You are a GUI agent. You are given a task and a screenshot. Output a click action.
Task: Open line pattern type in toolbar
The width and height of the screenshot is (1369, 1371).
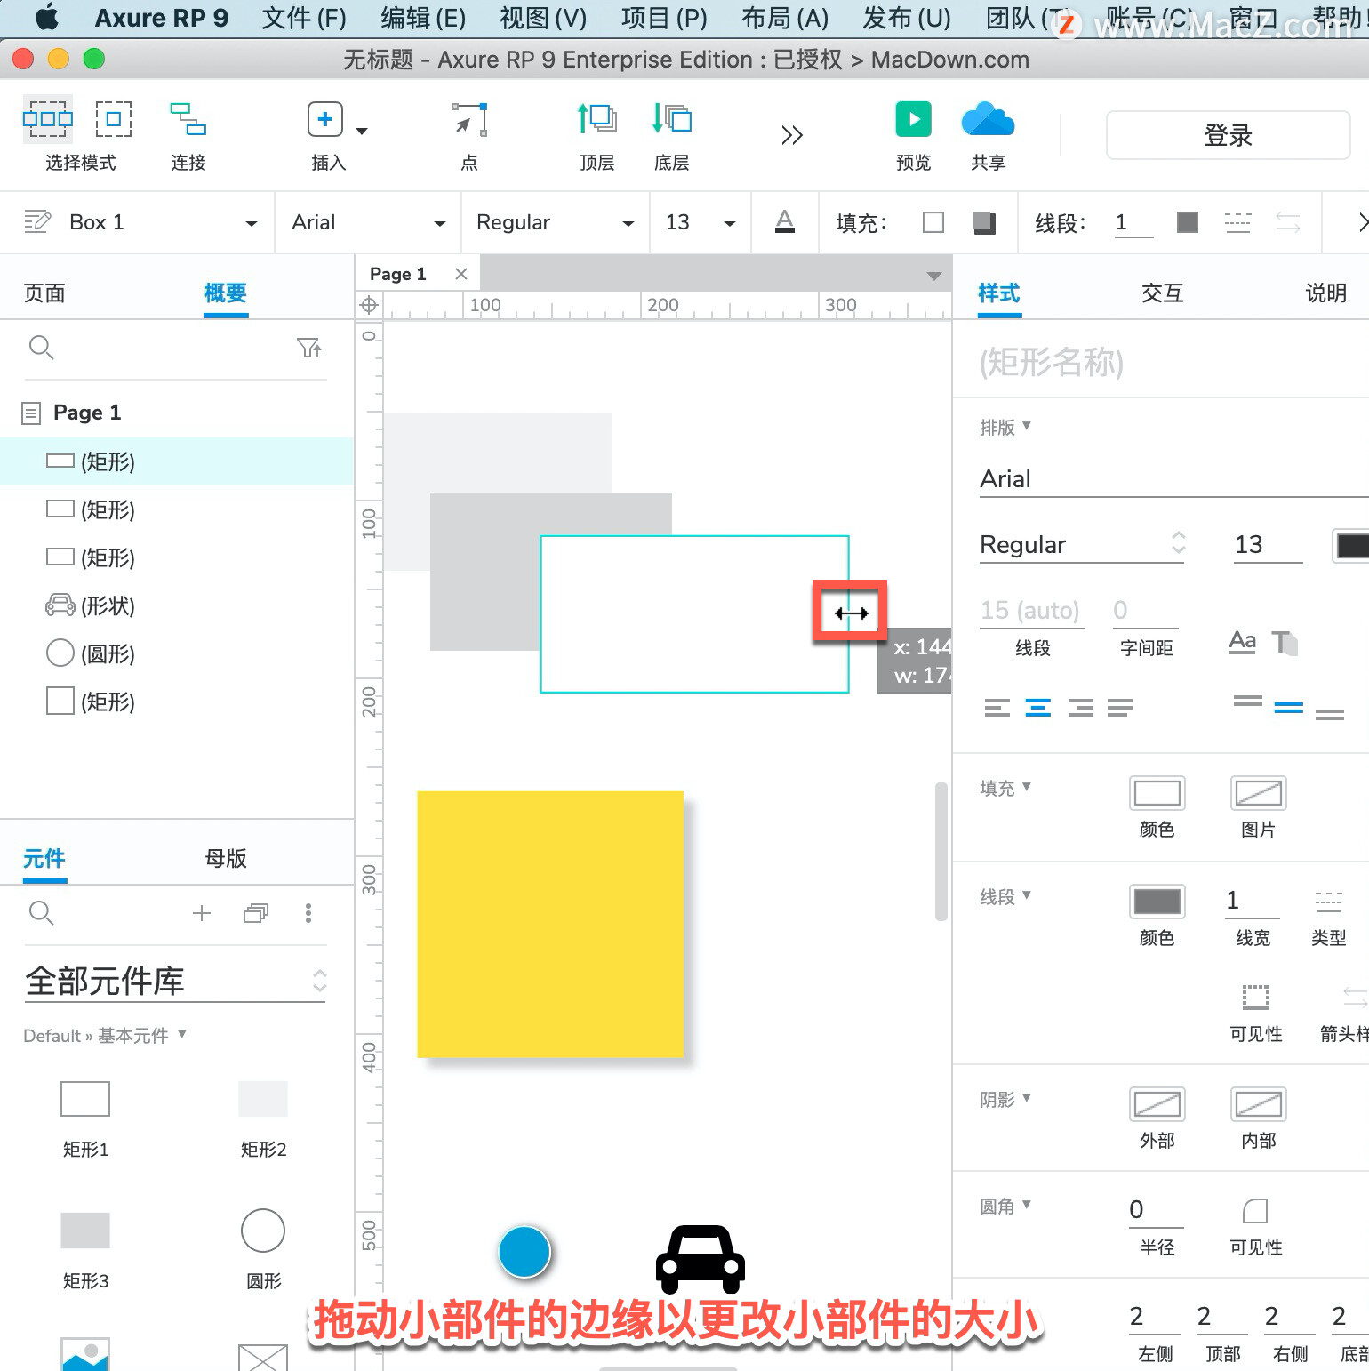tap(1237, 222)
